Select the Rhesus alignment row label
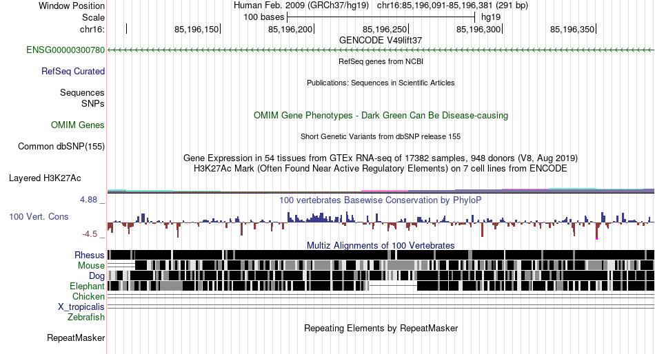Screen dimensions: 655x354 coord(90,255)
